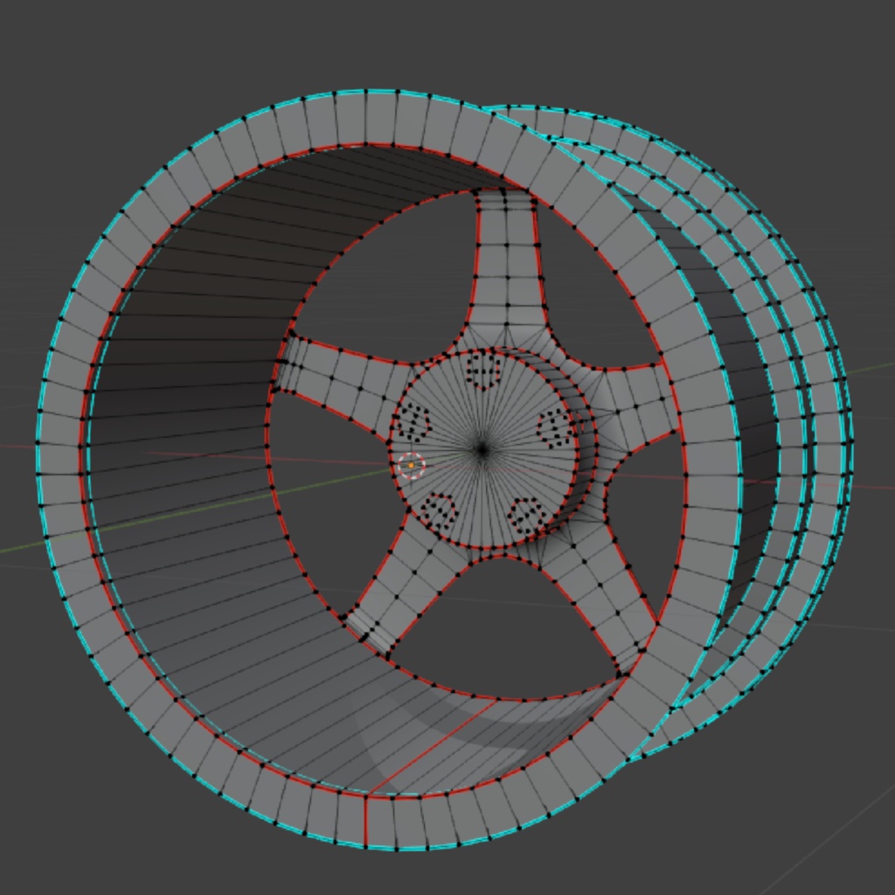
Task: Select the center pole vertex of the hub
Action: click(482, 450)
